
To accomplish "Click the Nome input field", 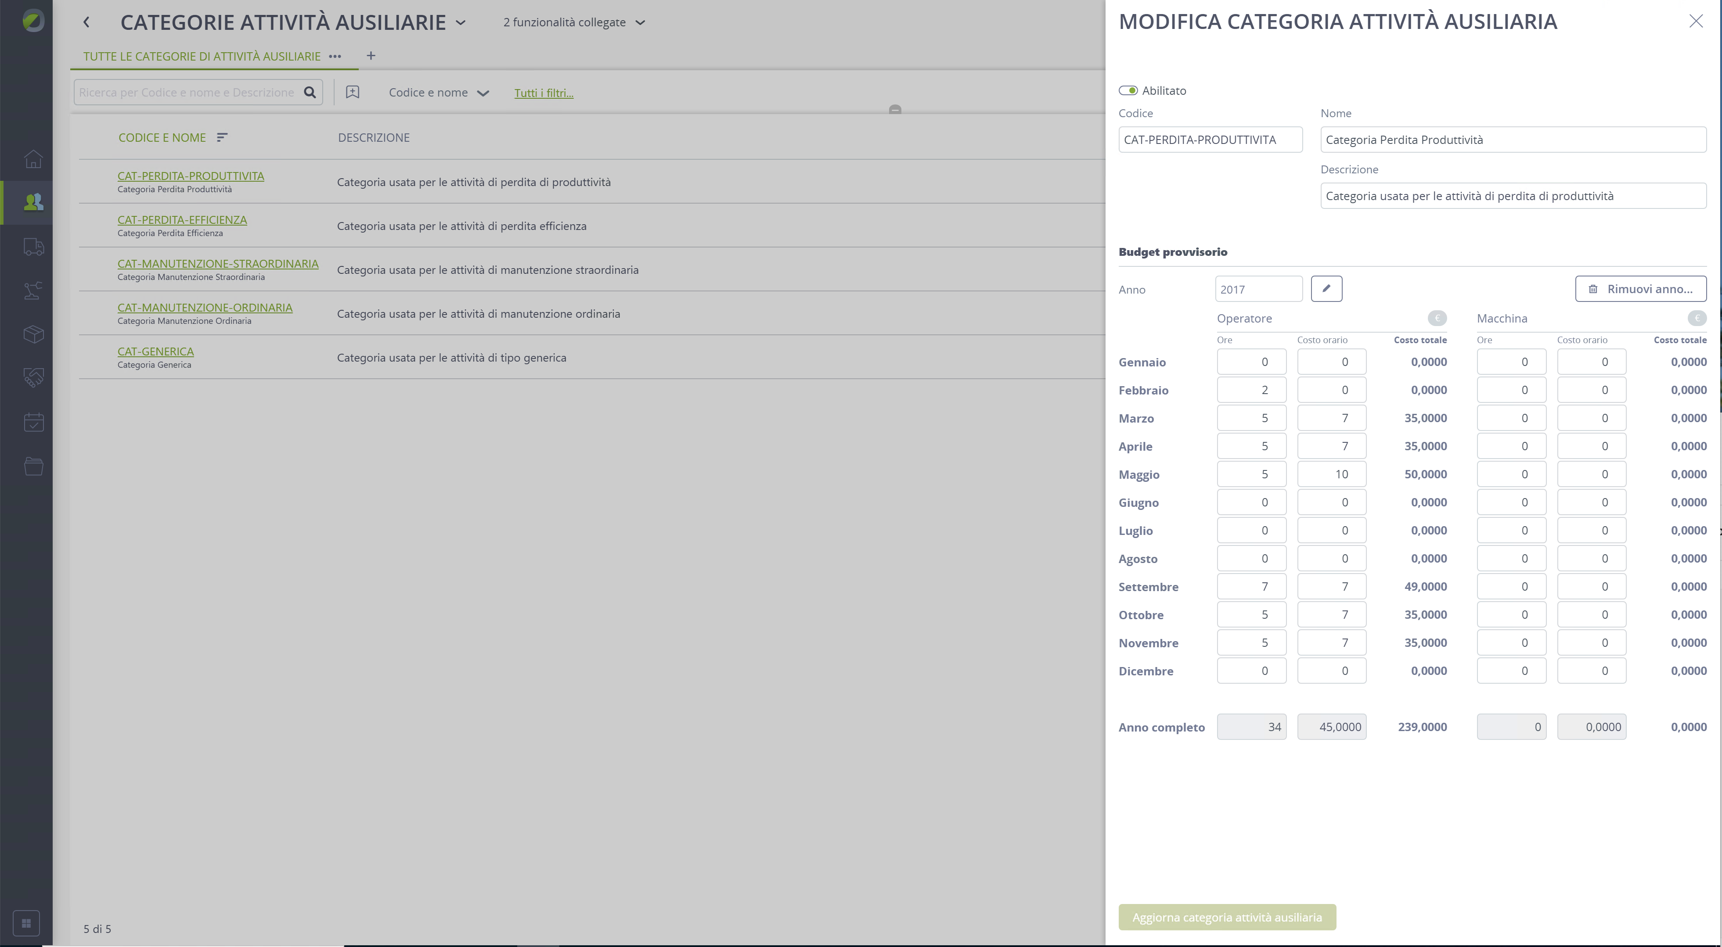I will coord(1513,140).
